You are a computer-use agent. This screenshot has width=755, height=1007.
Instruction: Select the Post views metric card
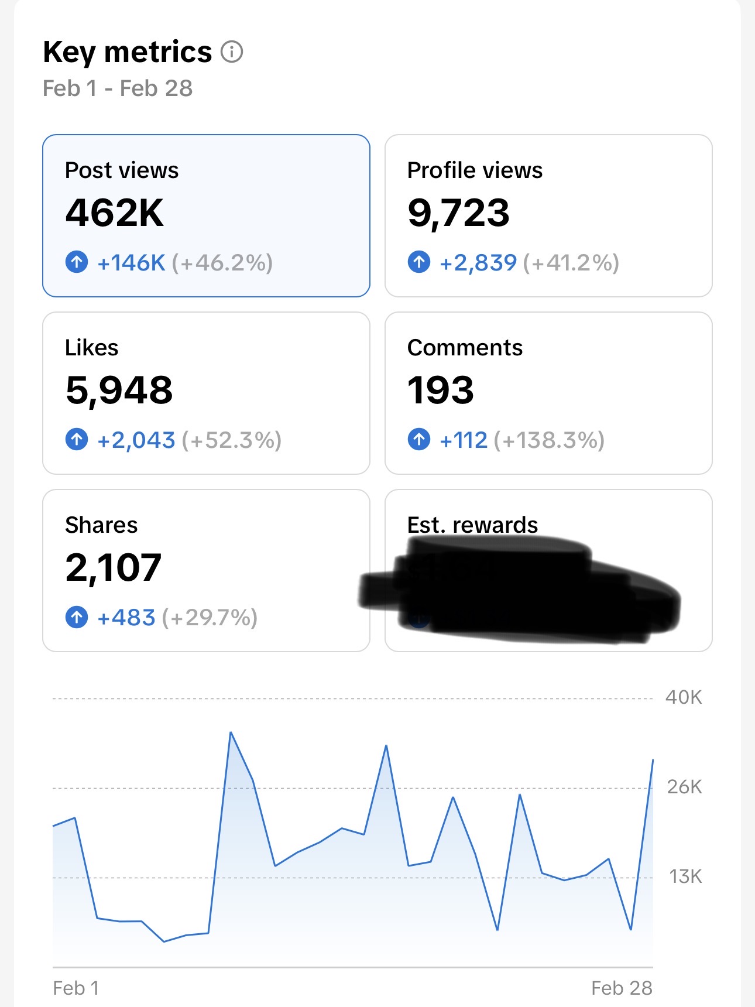[x=206, y=215]
